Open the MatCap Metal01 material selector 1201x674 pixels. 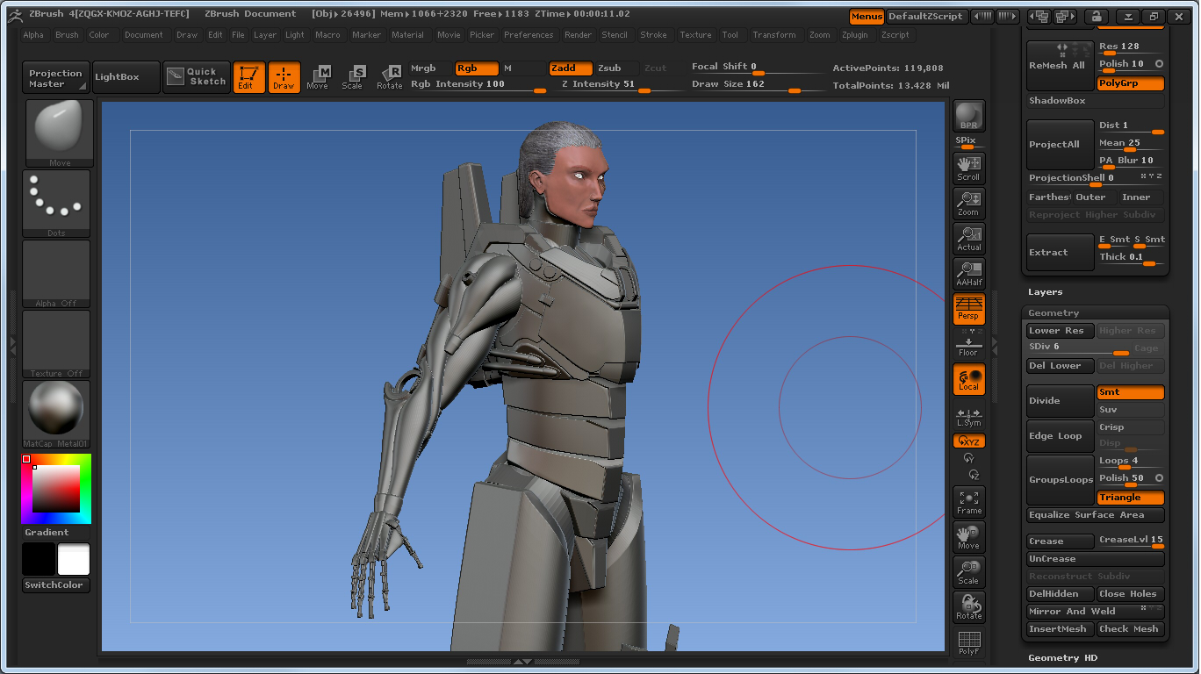coord(56,414)
